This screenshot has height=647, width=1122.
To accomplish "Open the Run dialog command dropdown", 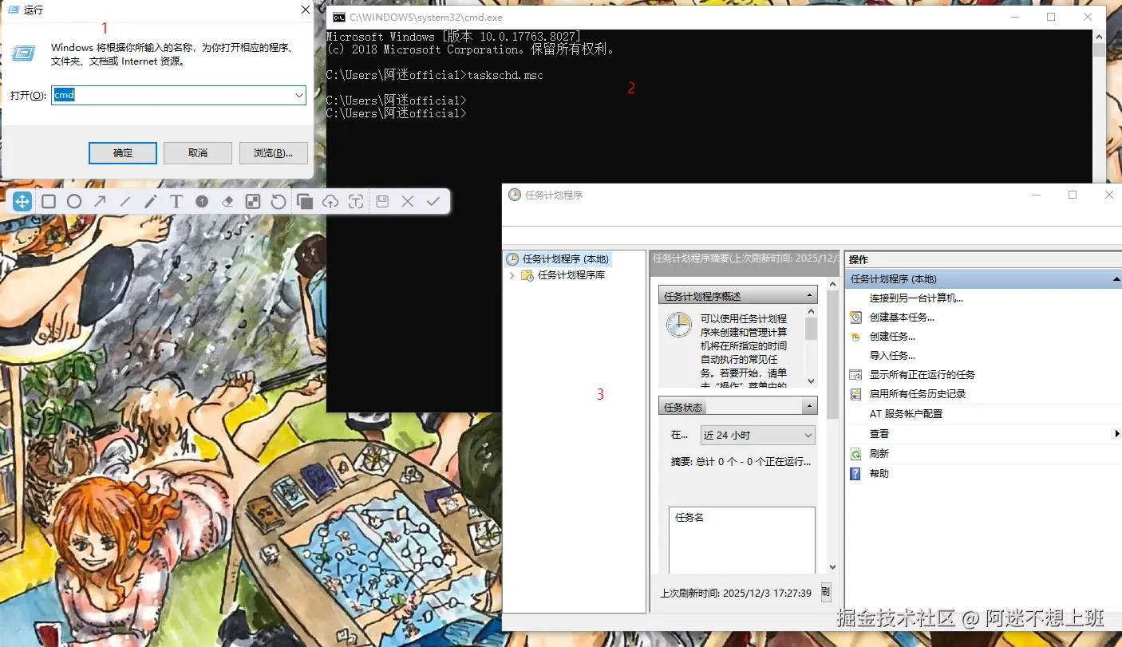I will pos(299,95).
